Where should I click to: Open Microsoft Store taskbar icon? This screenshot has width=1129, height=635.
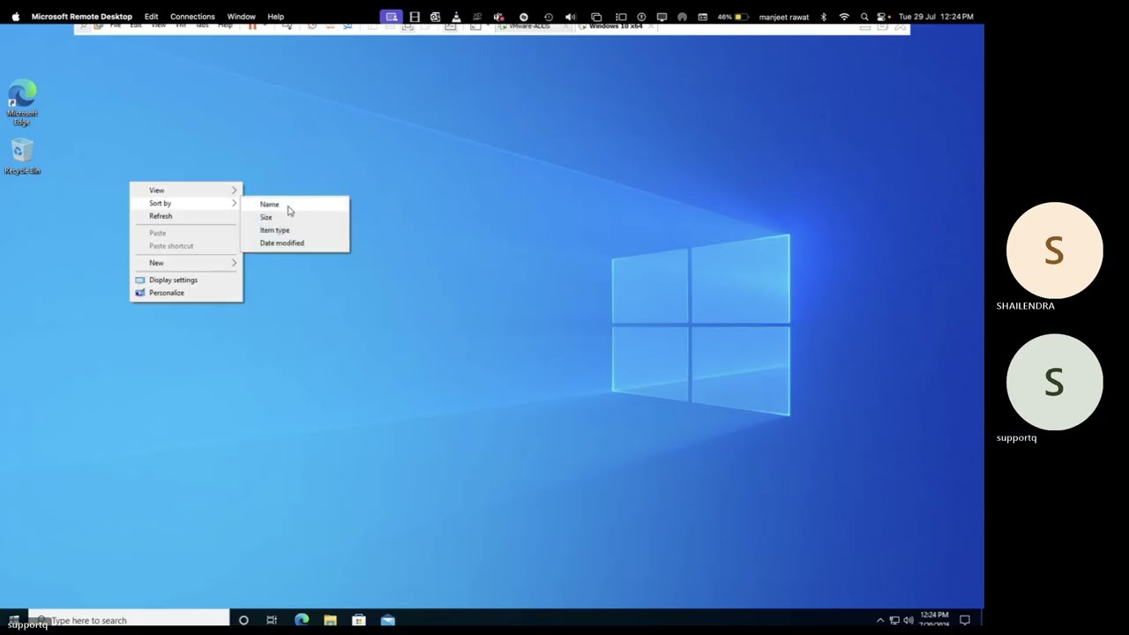point(359,620)
